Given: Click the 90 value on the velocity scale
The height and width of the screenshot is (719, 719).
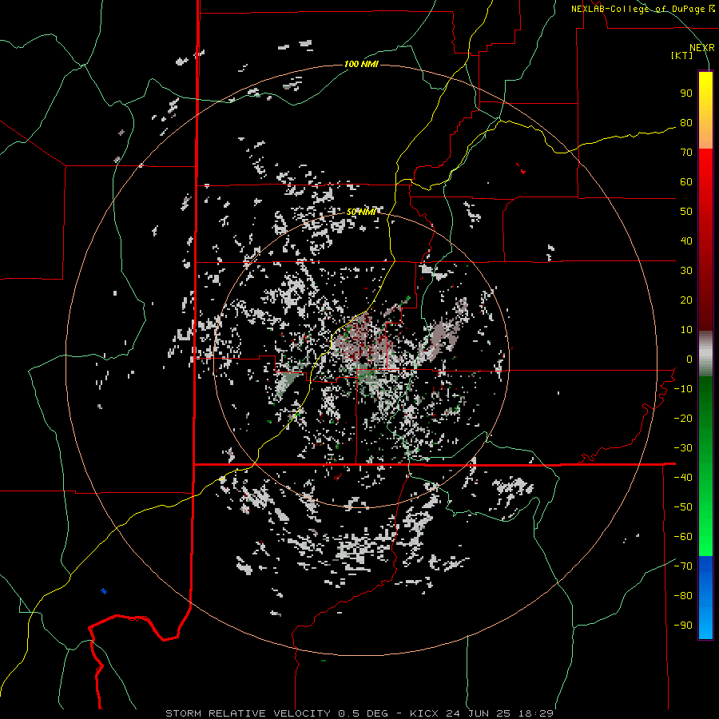Looking at the screenshot, I should 686,93.
